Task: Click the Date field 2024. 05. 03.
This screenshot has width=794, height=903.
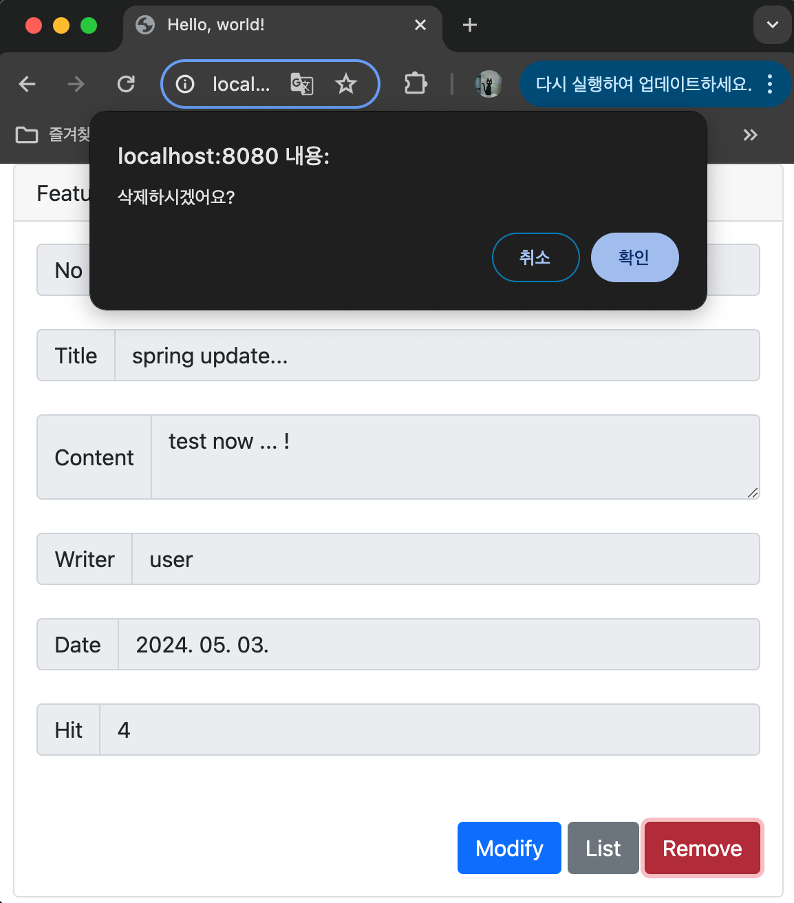Action: click(439, 644)
